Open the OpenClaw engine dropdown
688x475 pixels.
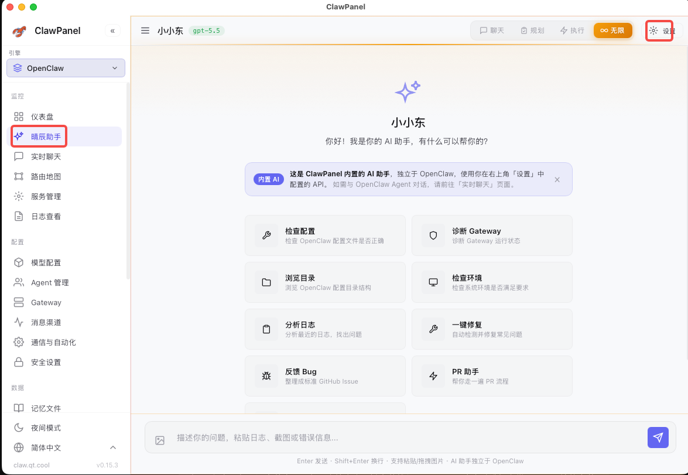[x=66, y=68]
